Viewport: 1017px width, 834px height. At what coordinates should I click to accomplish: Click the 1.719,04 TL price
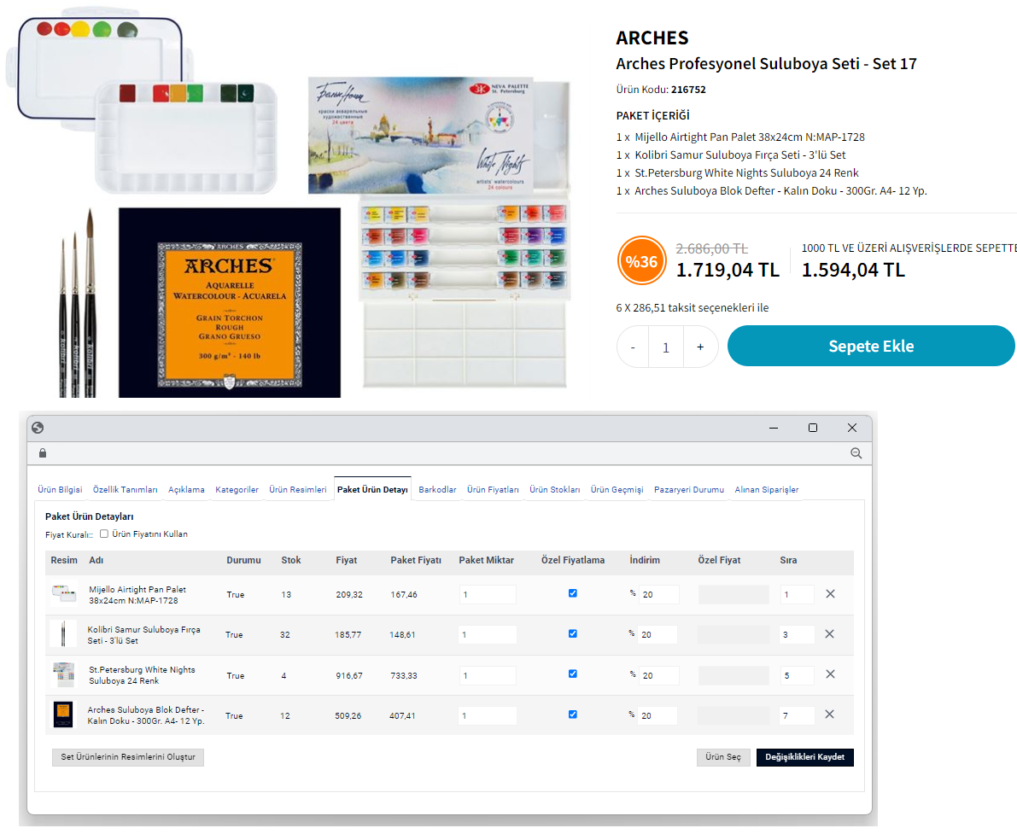(728, 270)
